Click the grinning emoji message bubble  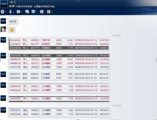pyautogui.click(x=12, y=30)
